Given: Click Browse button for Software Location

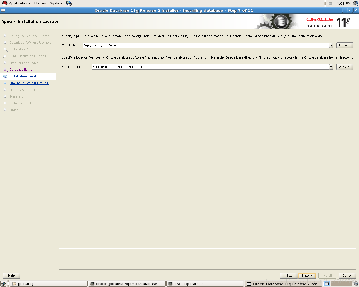Looking at the screenshot, I should point(345,67).
